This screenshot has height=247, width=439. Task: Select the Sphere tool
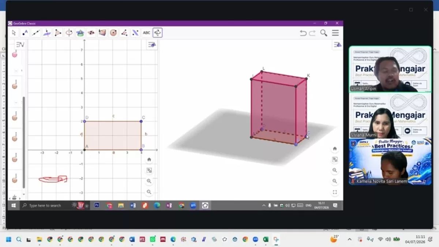[113, 33]
